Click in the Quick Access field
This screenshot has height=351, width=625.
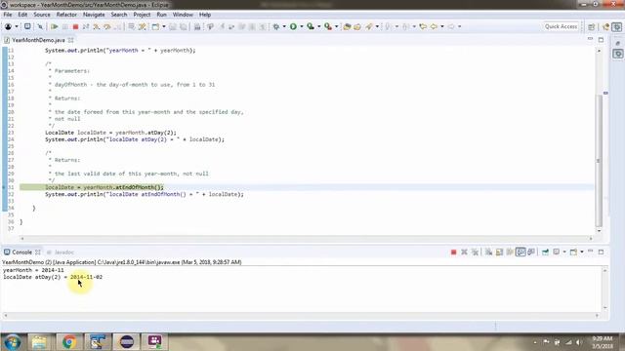pos(562,26)
